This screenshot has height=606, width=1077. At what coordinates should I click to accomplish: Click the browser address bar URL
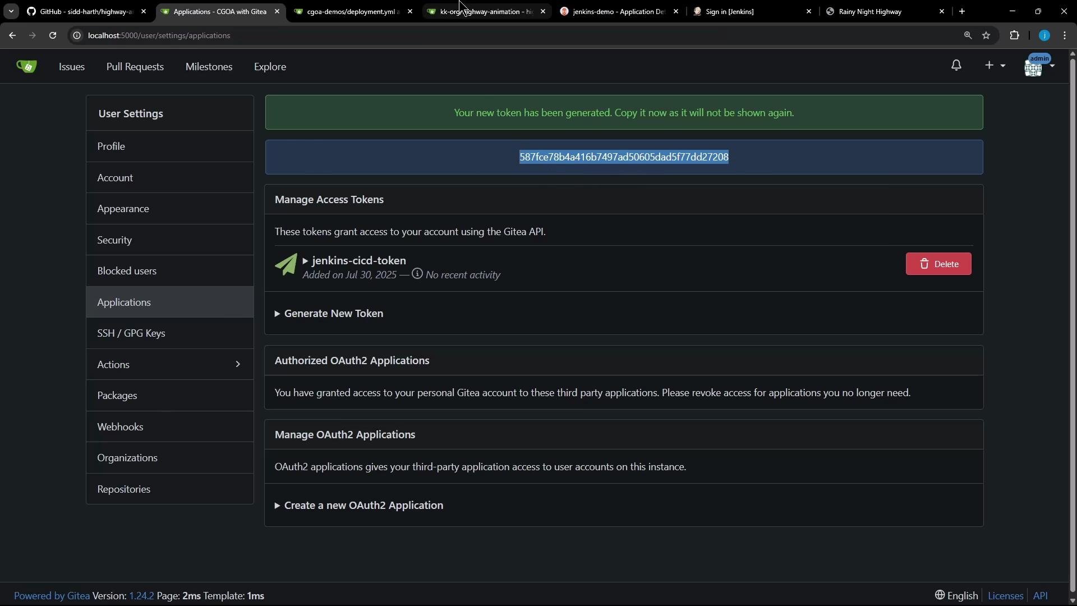[x=159, y=35]
